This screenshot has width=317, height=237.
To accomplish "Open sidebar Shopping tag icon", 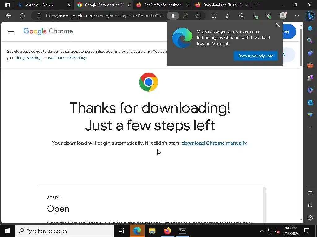I will (310, 53).
